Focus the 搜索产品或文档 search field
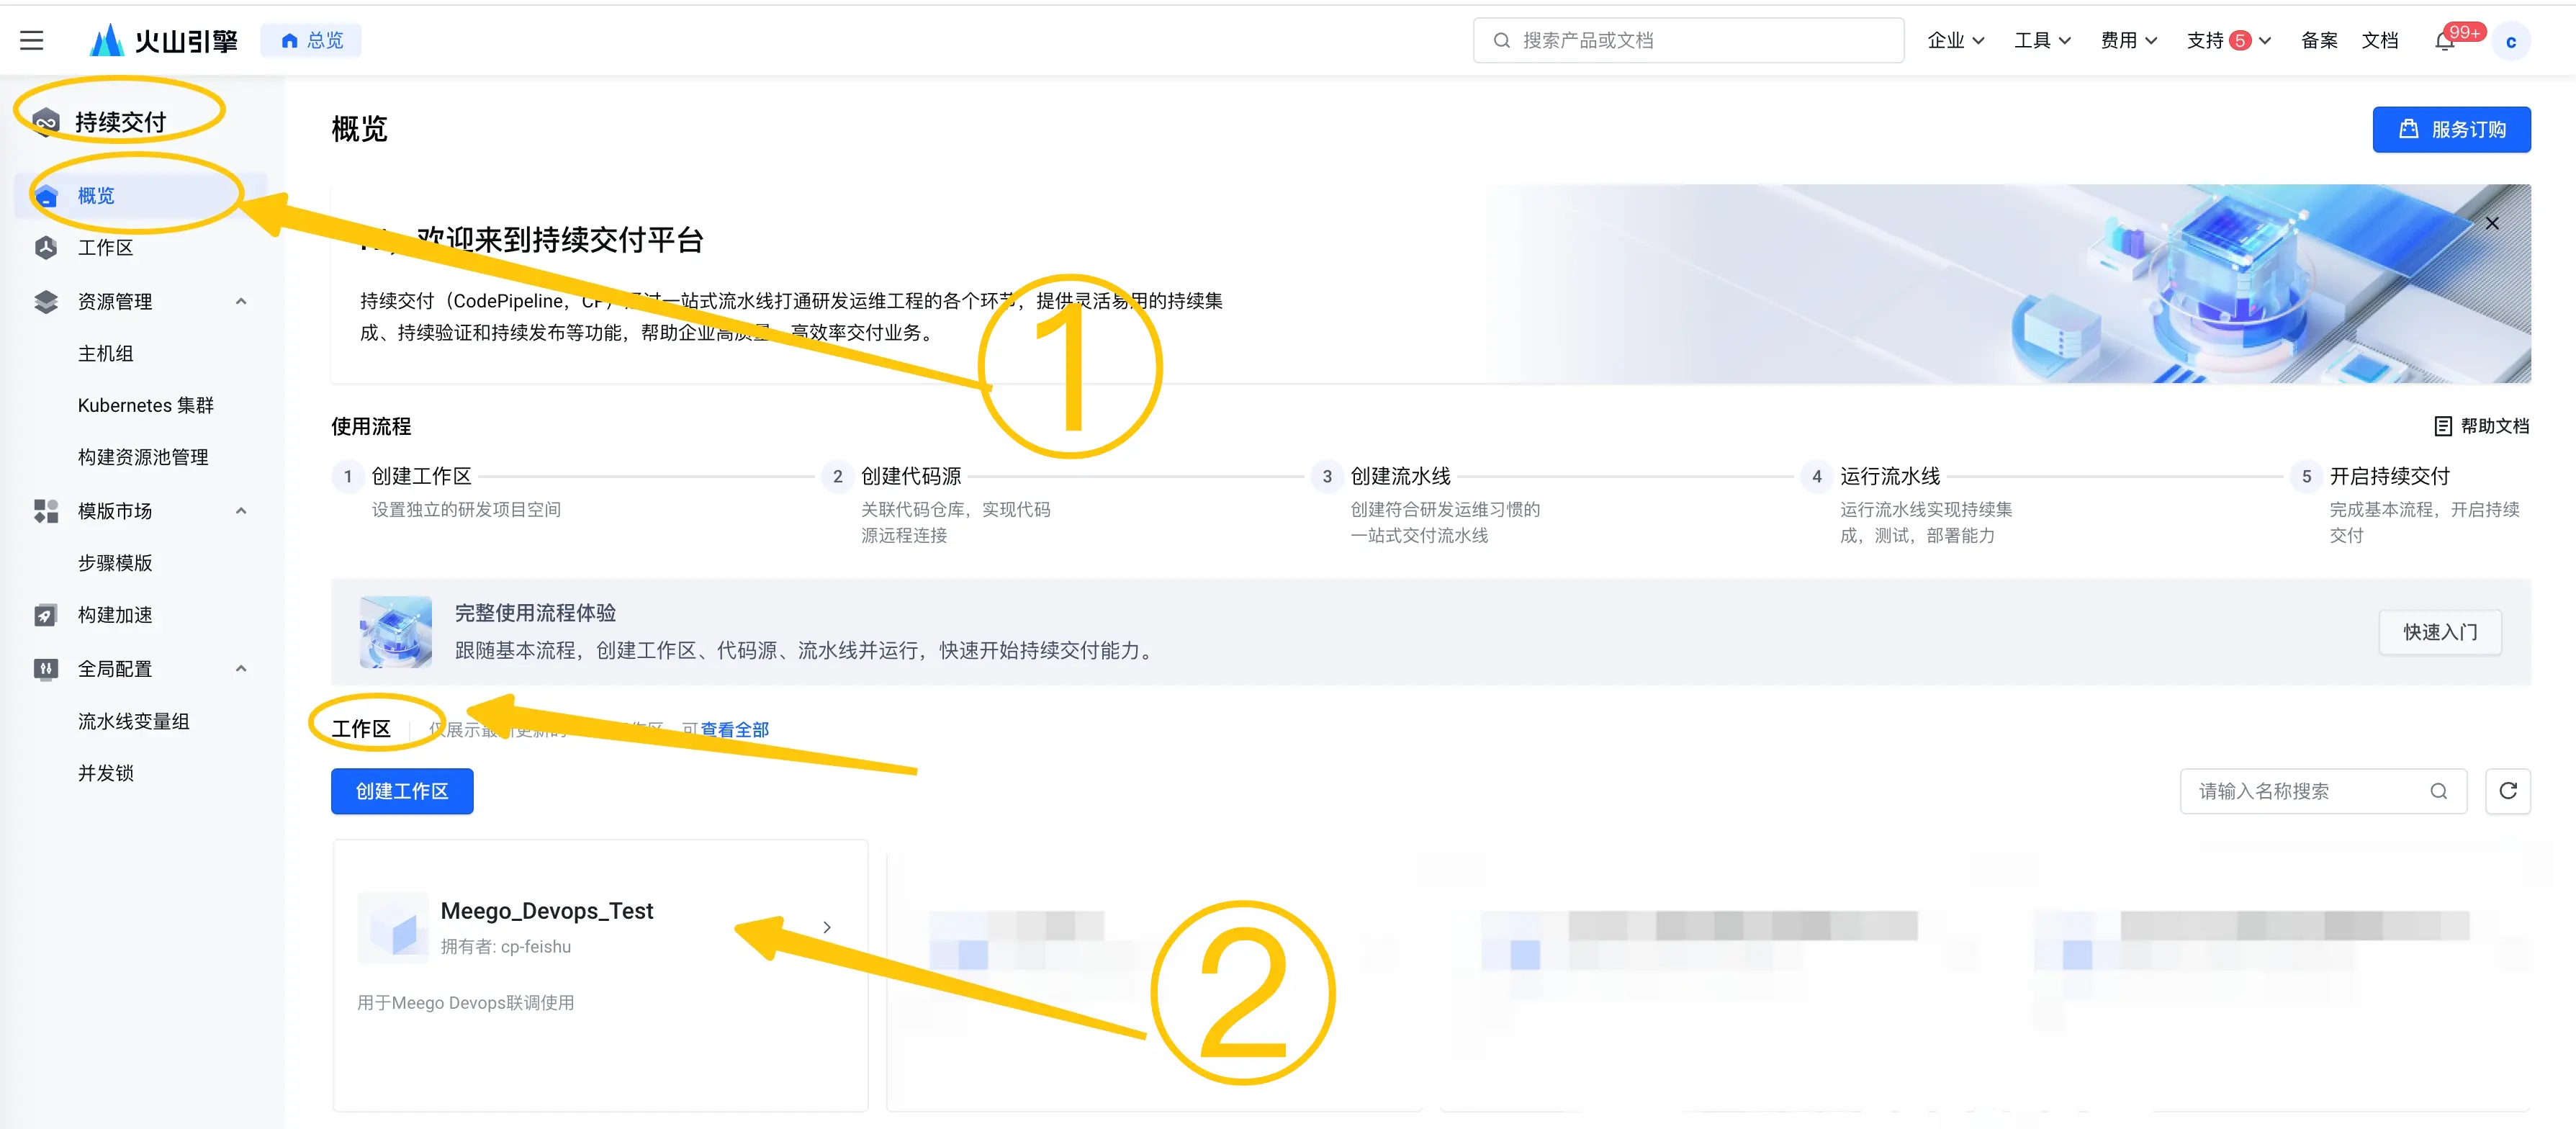 [1688, 40]
